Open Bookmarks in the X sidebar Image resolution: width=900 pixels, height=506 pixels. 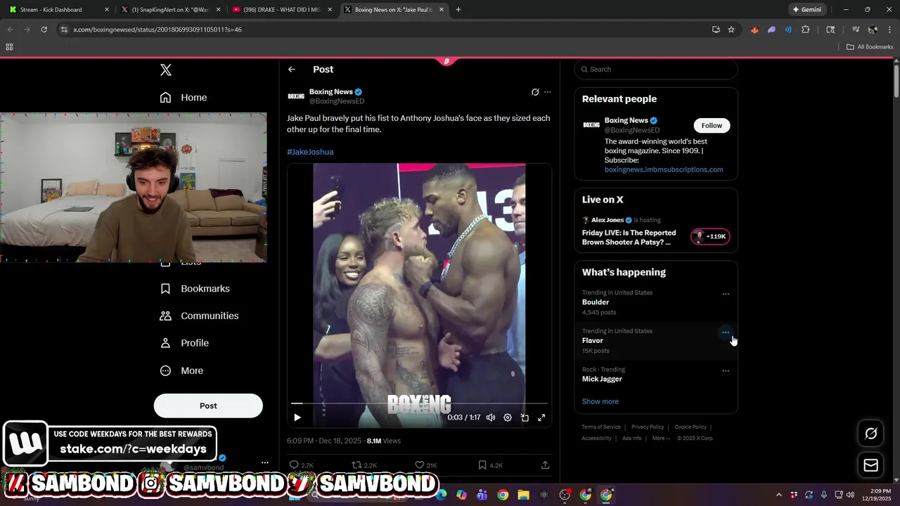point(195,289)
